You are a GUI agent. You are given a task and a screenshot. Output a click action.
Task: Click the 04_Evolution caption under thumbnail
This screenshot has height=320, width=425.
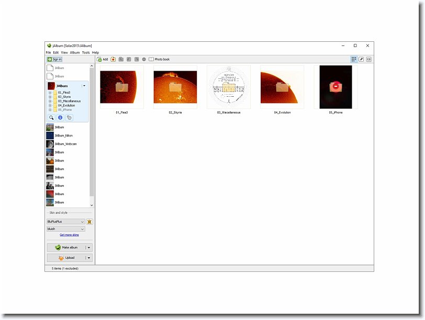tap(282, 112)
